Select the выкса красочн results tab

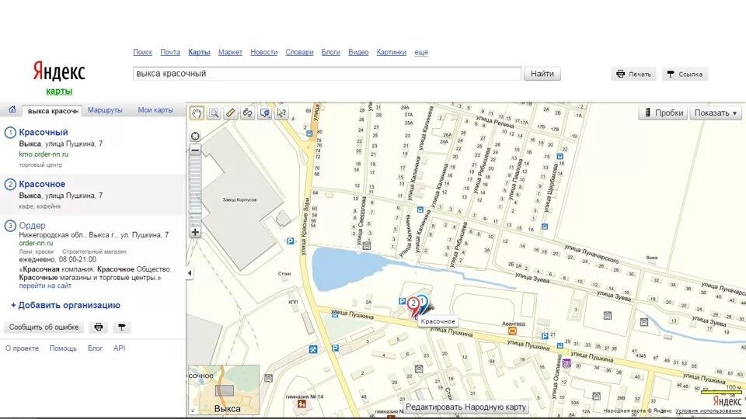pyautogui.click(x=52, y=111)
